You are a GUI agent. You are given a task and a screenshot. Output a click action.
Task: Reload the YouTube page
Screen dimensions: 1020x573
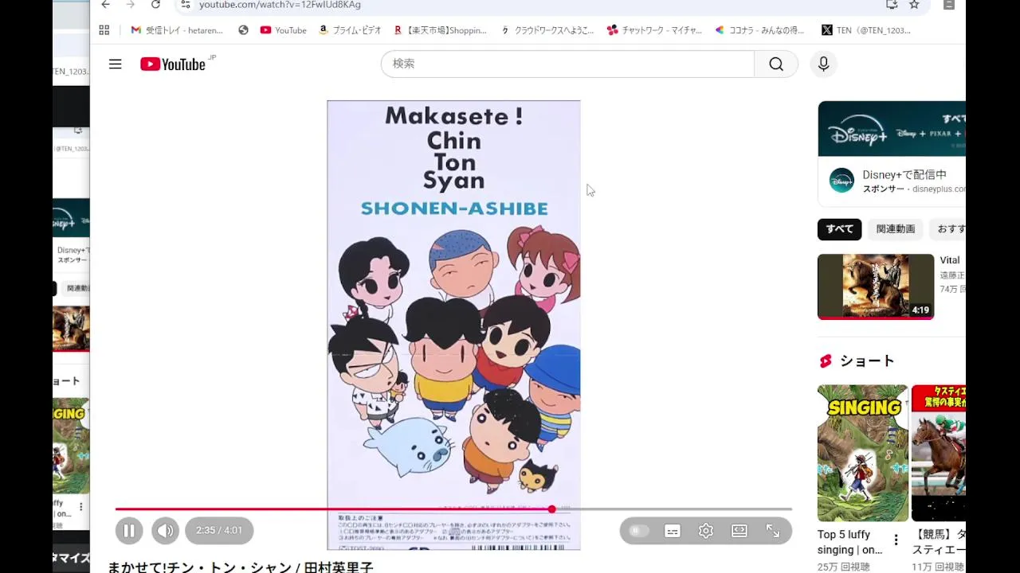click(155, 5)
